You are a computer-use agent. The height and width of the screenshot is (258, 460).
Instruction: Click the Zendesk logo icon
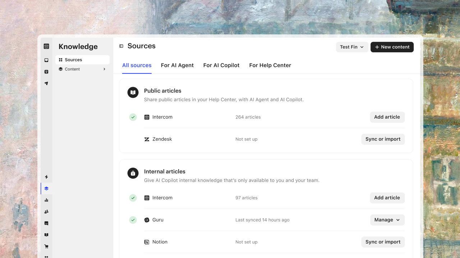pos(147,139)
